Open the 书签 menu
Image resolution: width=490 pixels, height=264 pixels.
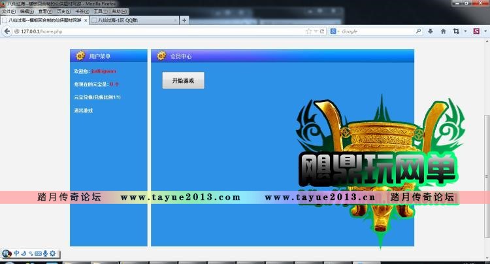click(x=82, y=11)
